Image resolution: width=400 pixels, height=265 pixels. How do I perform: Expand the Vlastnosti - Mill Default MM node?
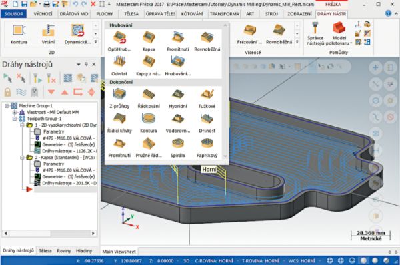(15, 112)
